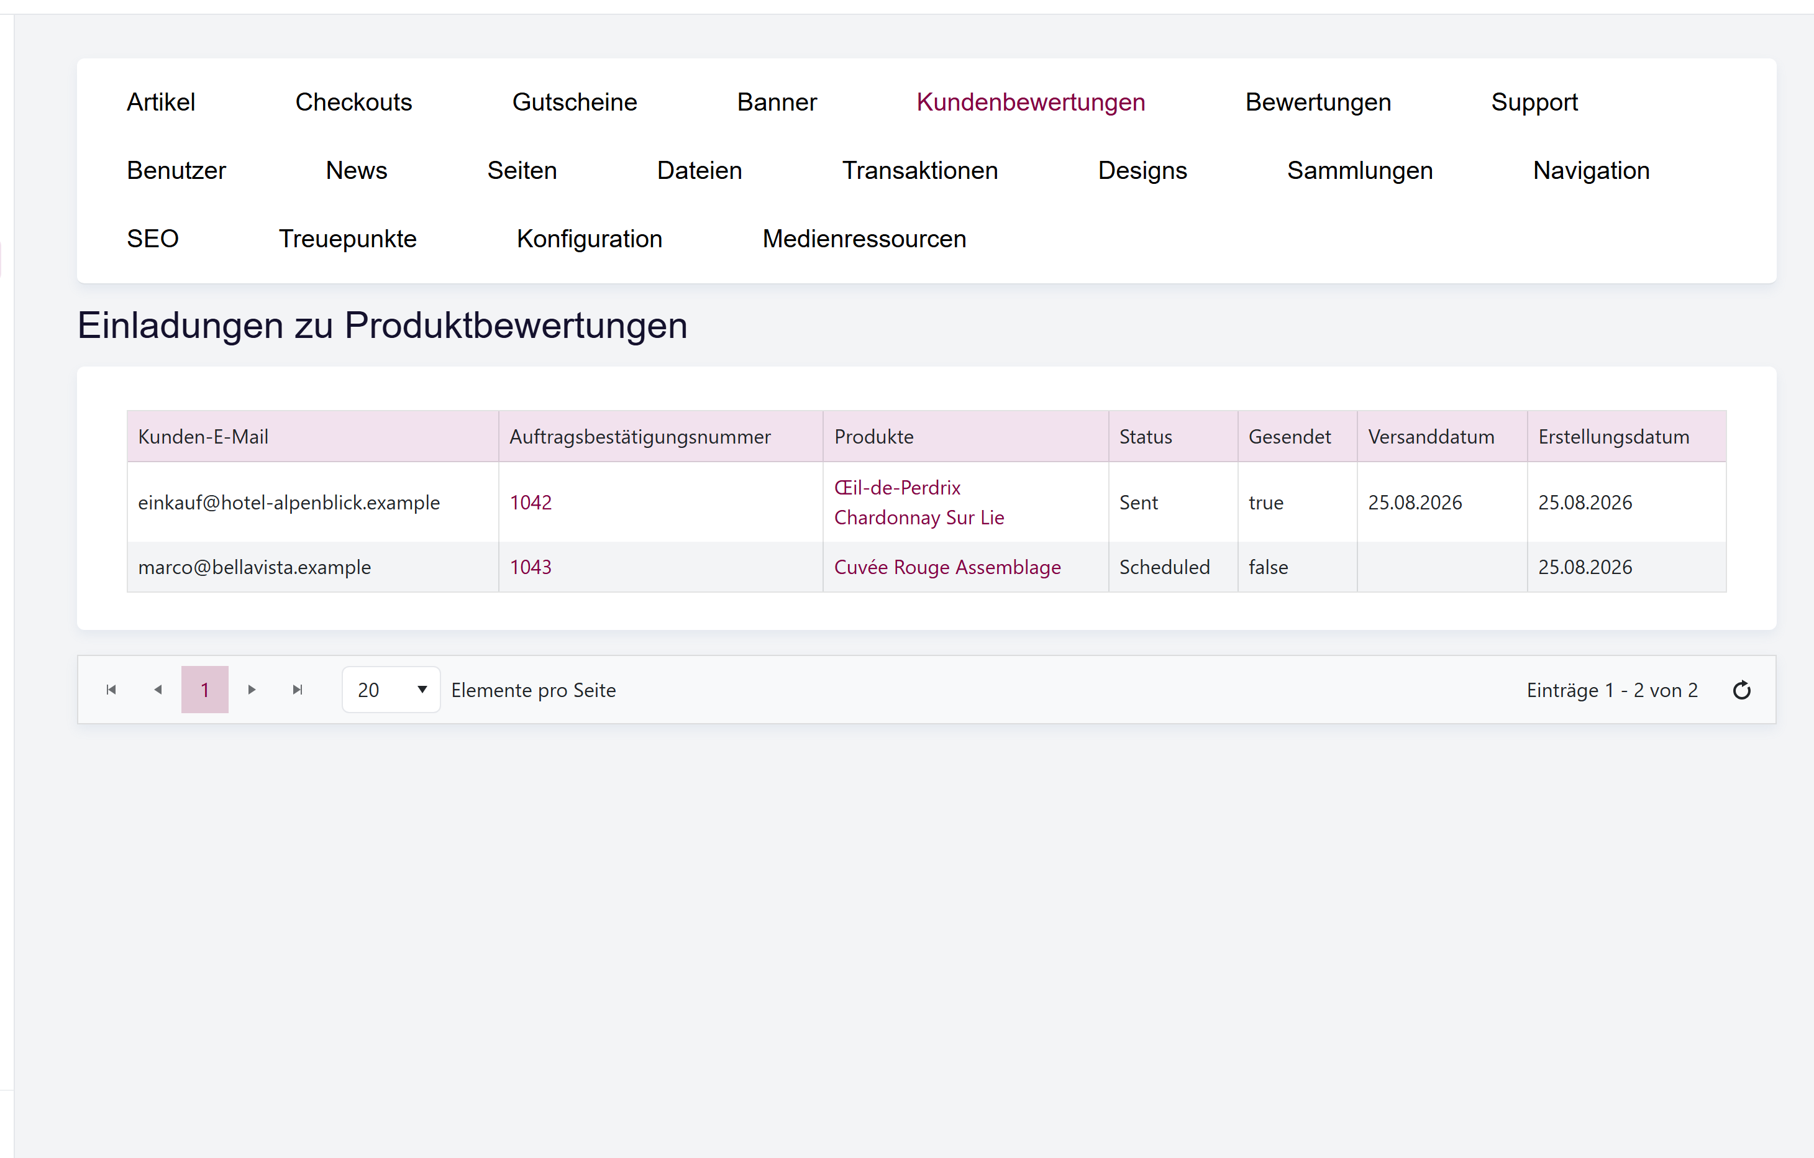Screen dimensions: 1814x1158
Task: Select the marco@bellavista.example email cell
Action: 312,567
